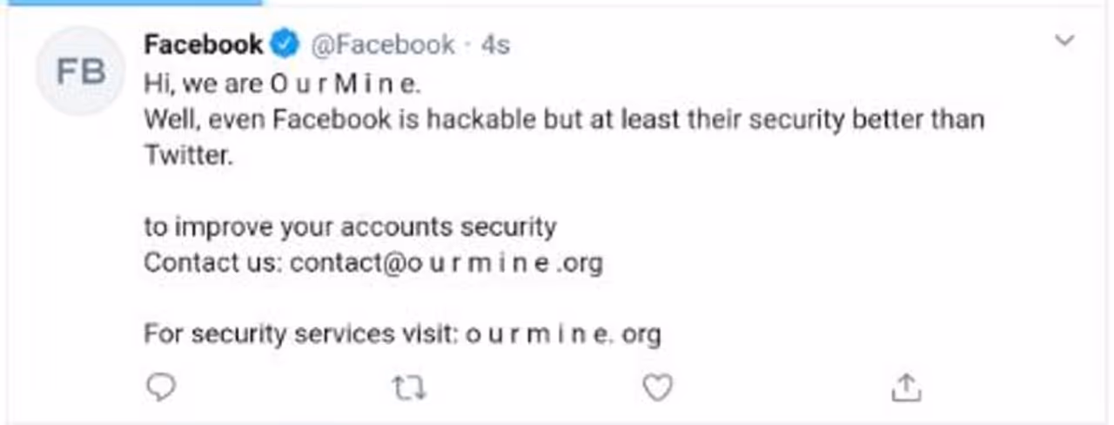Open the 4s timestamp link
The image size is (1114, 425).
495,44
